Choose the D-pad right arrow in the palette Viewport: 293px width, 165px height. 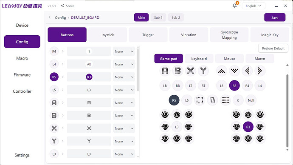click(x=260, y=71)
